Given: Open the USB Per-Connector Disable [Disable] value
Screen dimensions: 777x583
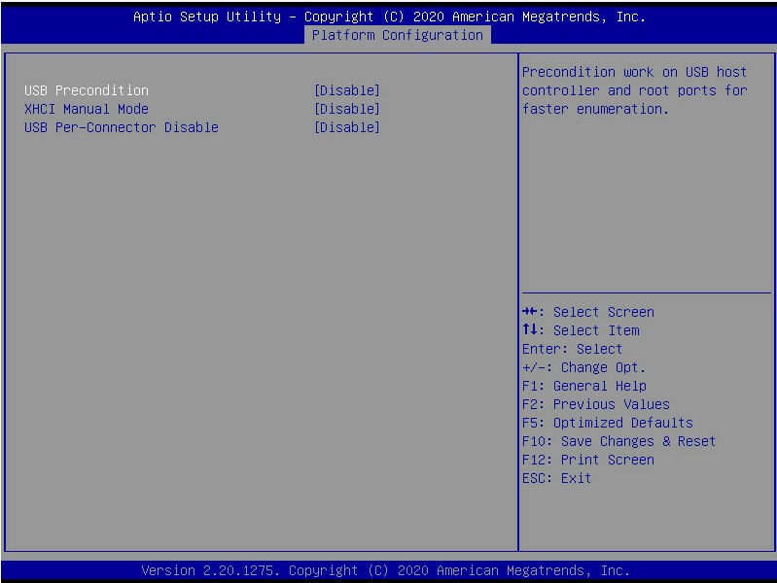Looking at the screenshot, I should click(347, 127).
